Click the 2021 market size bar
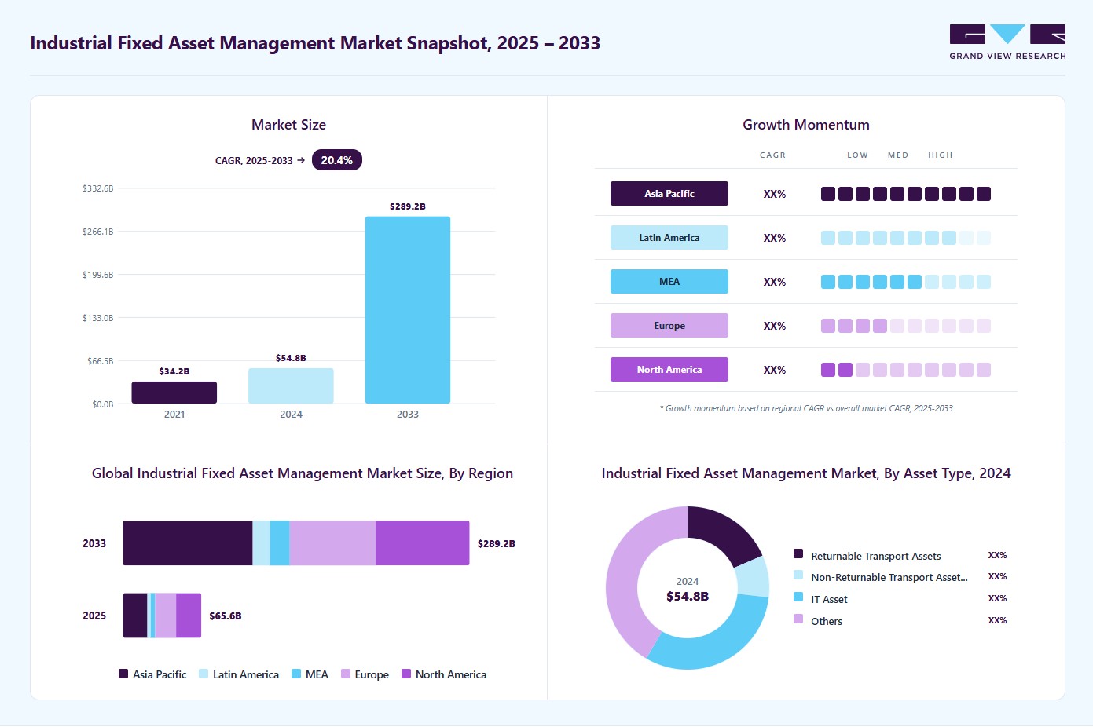The width and height of the screenshot is (1093, 727). point(174,393)
